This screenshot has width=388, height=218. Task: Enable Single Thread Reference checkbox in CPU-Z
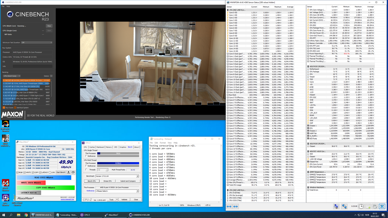(86, 156)
